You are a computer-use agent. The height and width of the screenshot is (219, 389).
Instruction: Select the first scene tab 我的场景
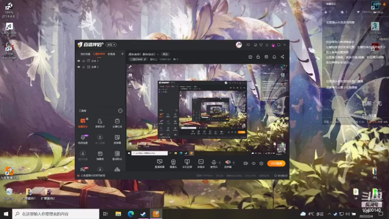(85, 54)
